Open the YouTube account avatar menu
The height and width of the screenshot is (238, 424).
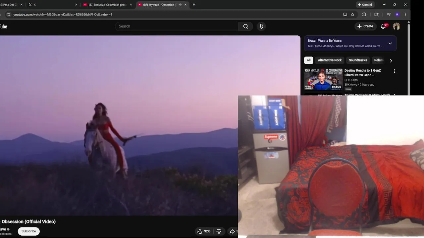(396, 26)
